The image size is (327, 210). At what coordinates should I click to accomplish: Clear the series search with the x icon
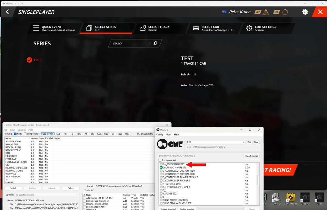tap(150, 43)
